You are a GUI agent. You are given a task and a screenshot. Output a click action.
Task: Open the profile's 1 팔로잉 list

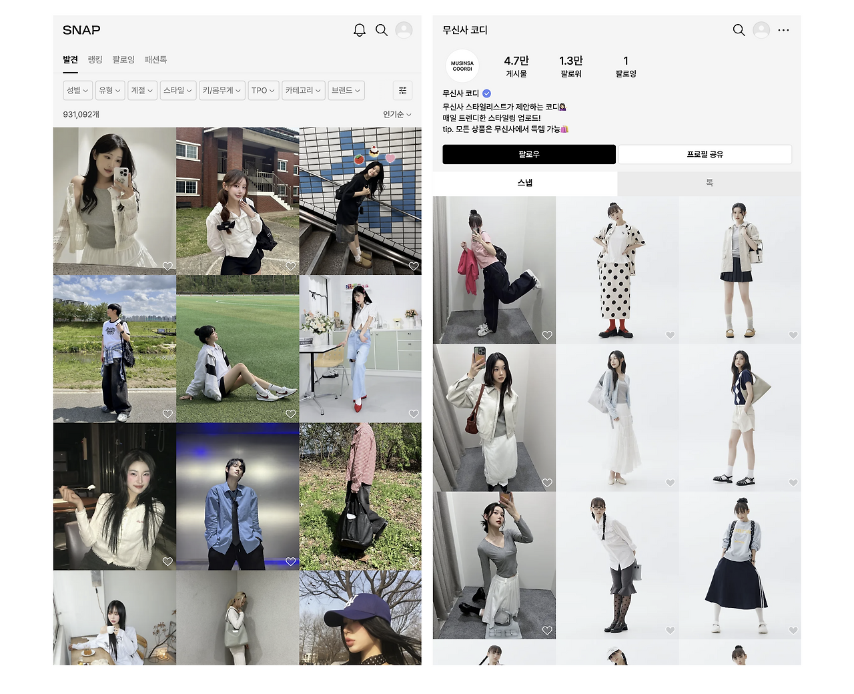[x=626, y=67]
